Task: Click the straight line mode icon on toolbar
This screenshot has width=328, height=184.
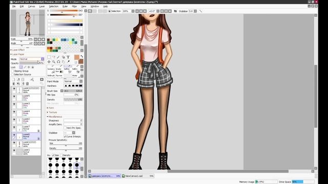Action: [201, 11]
